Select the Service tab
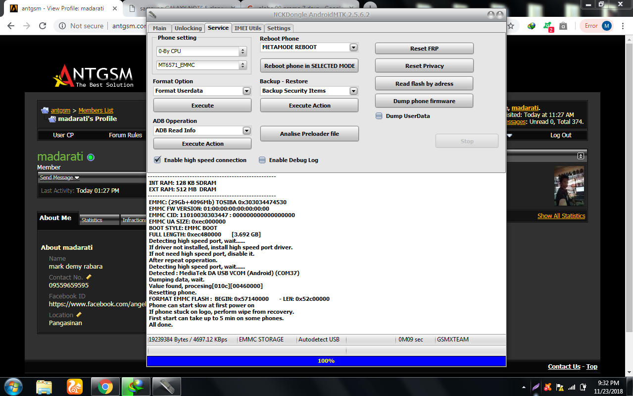 (218, 28)
